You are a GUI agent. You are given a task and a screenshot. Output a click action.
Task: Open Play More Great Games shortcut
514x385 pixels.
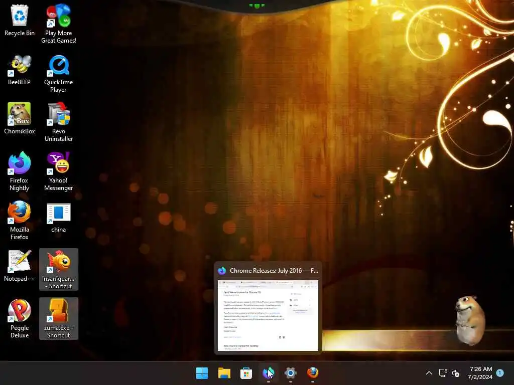[x=59, y=24]
